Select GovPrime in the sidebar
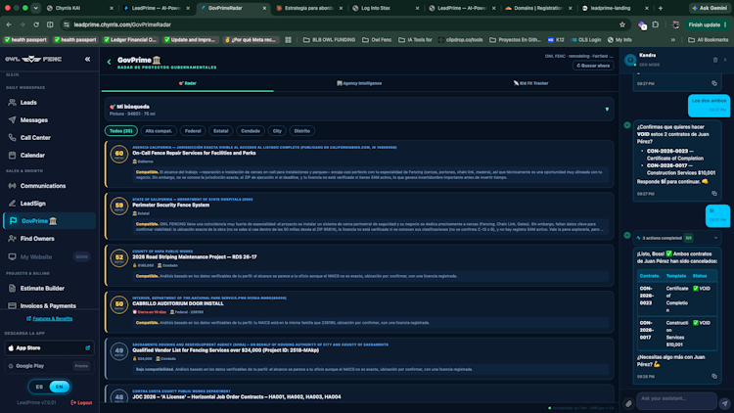The image size is (734, 413). click(49, 221)
